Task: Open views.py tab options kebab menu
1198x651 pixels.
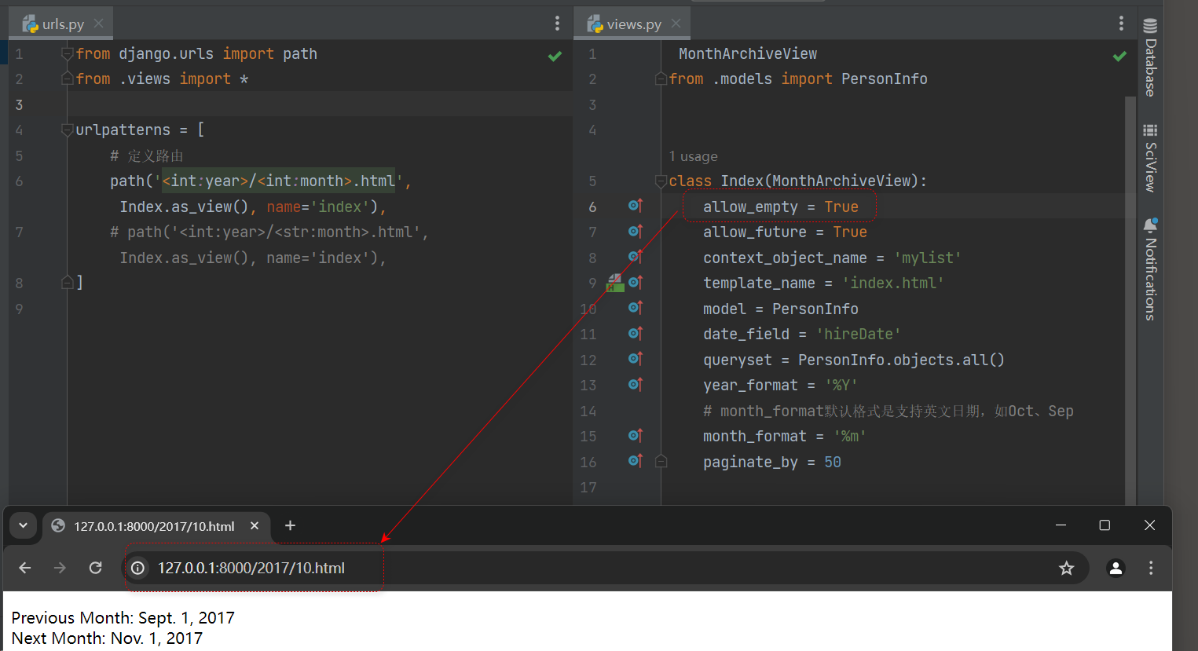Action: (1121, 24)
